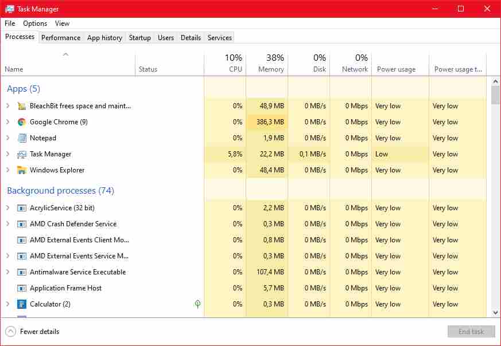Click BleachBit's 48,9 MB memory cell

[267, 106]
